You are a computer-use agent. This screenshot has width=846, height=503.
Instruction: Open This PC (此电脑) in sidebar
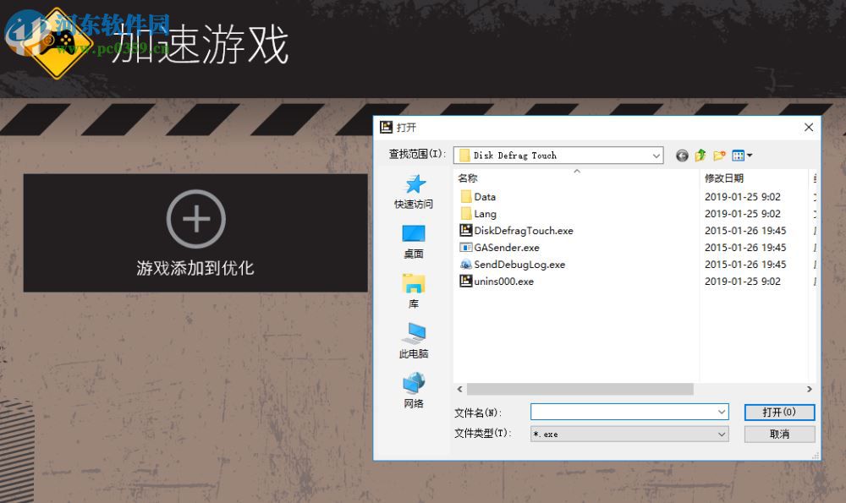(413, 338)
